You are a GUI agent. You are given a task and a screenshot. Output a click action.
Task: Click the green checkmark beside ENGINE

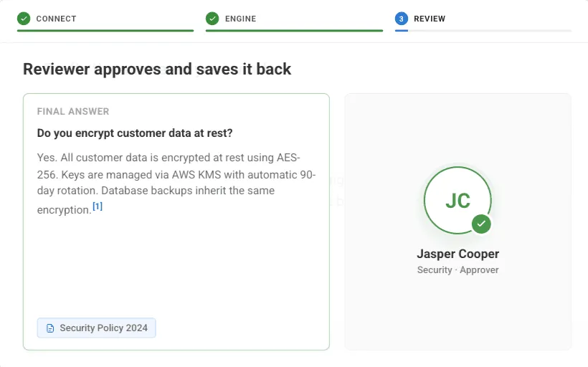pyautogui.click(x=212, y=19)
